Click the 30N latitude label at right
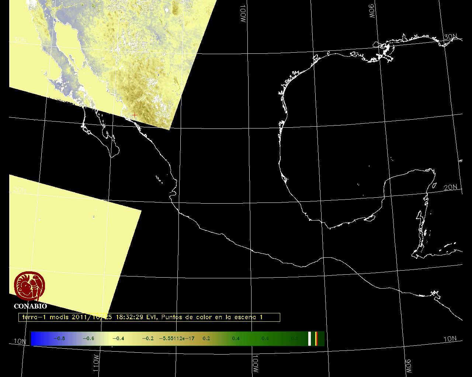 pyautogui.click(x=450, y=37)
